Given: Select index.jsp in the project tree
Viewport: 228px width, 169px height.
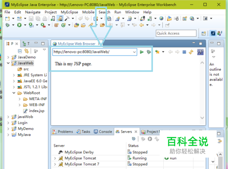Looking at the screenshot, I should 34,111.
